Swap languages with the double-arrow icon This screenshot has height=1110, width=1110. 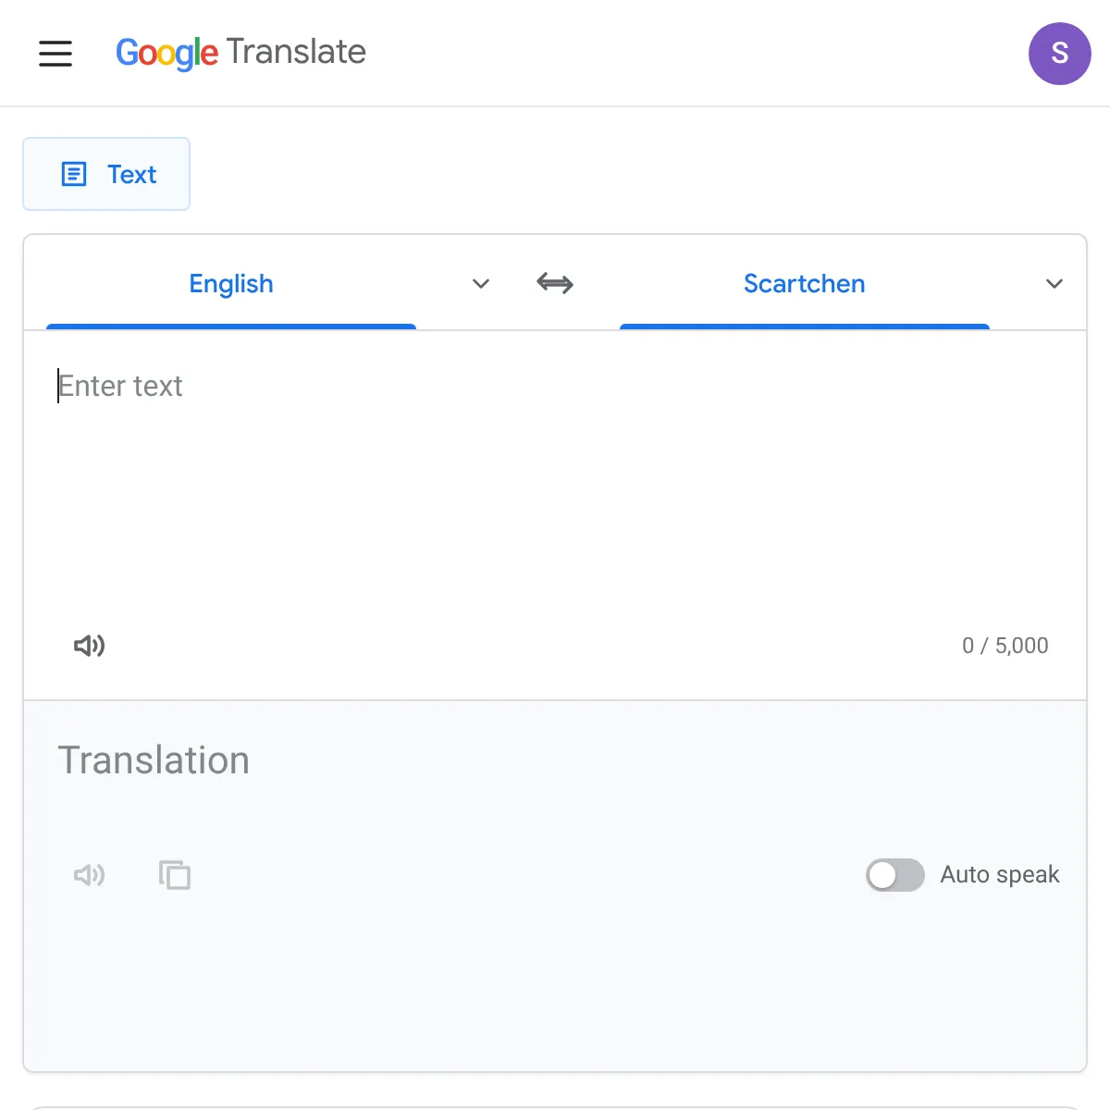click(555, 283)
